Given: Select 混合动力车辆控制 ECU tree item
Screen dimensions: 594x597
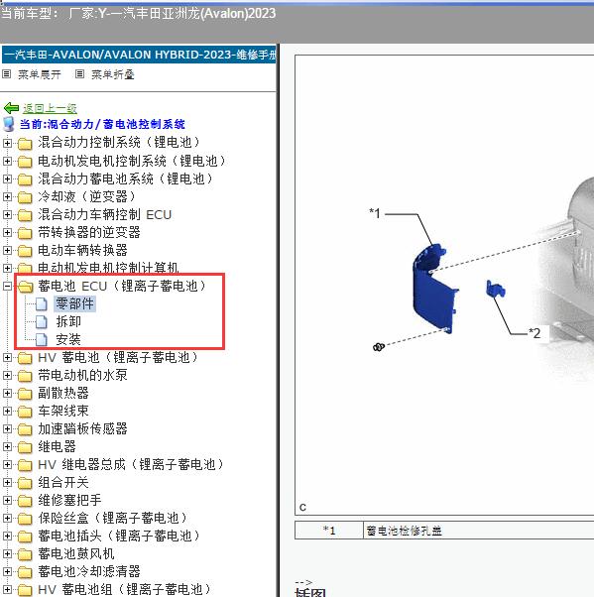Looking at the screenshot, I should pos(105,215).
